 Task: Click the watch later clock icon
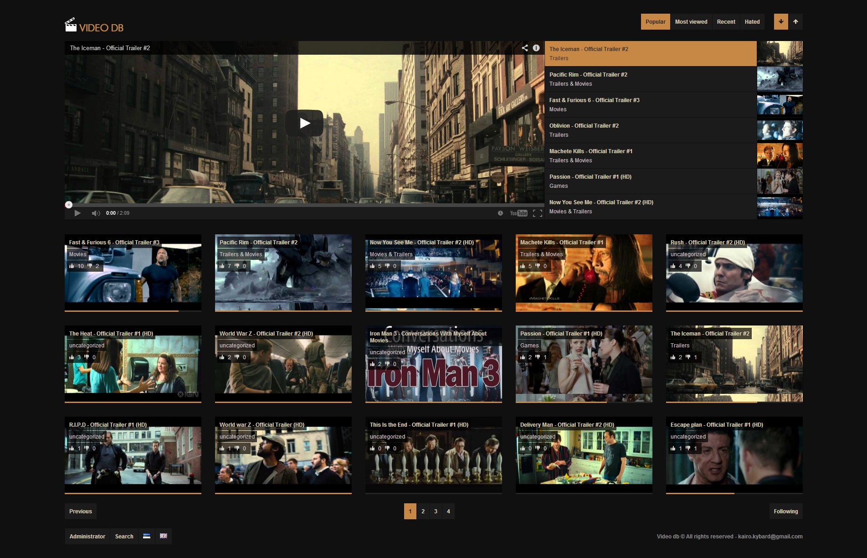point(500,213)
